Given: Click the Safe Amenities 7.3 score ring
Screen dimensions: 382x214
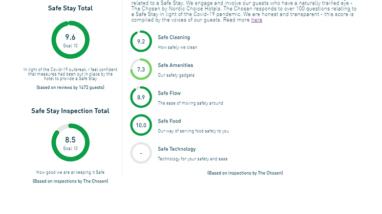Looking at the screenshot, I should [141, 69].
